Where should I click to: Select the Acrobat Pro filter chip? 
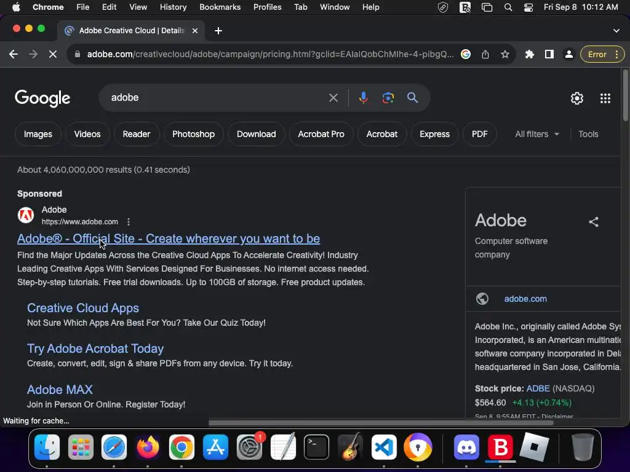(x=321, y=134)
